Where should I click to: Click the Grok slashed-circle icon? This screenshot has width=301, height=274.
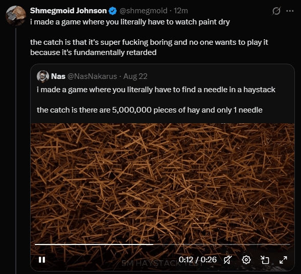(276, 11)
